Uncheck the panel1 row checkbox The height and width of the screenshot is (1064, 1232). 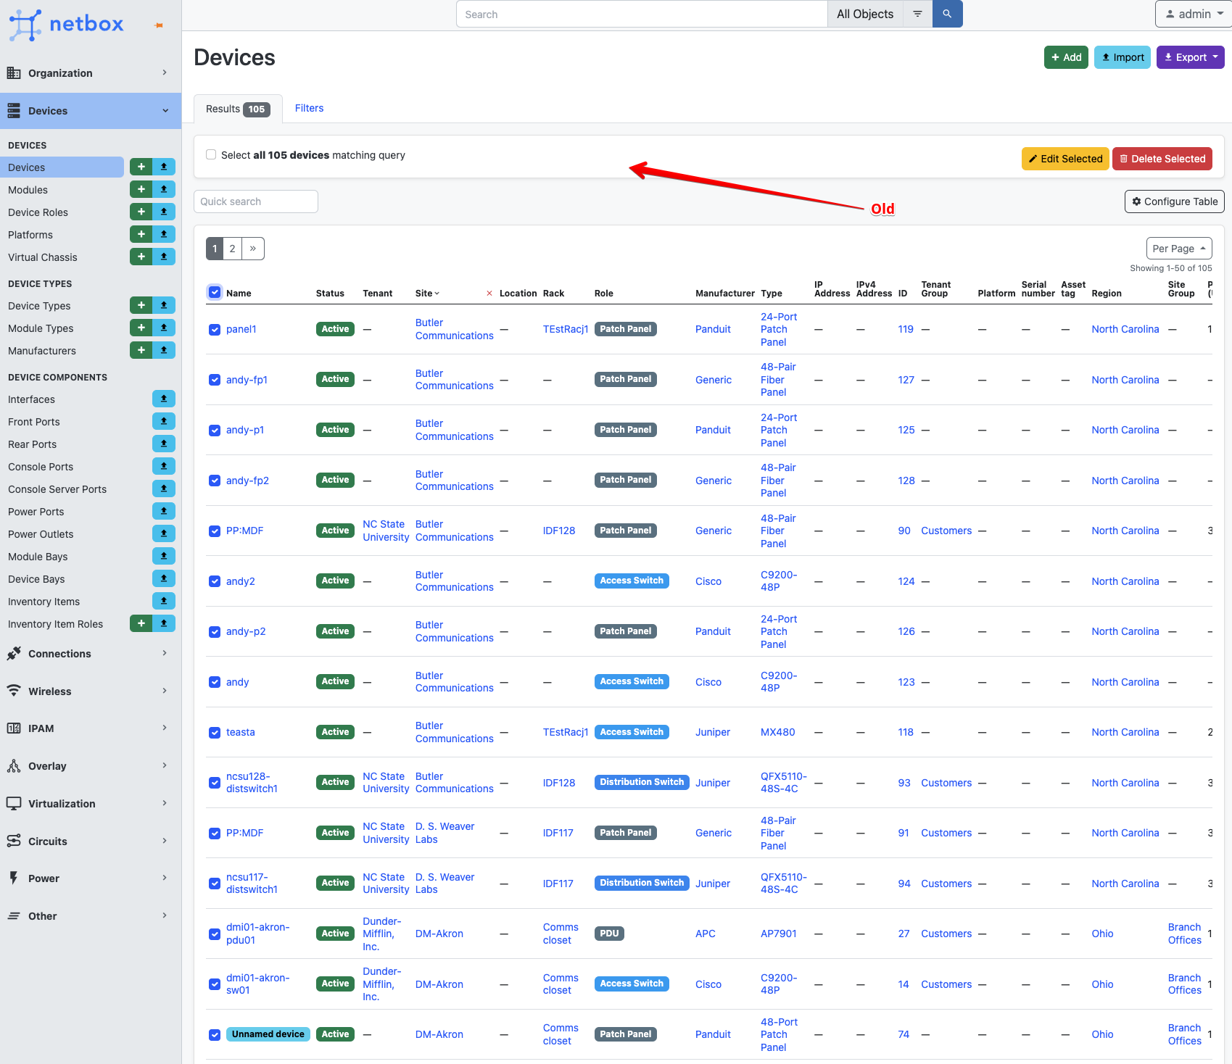(215, 330)
